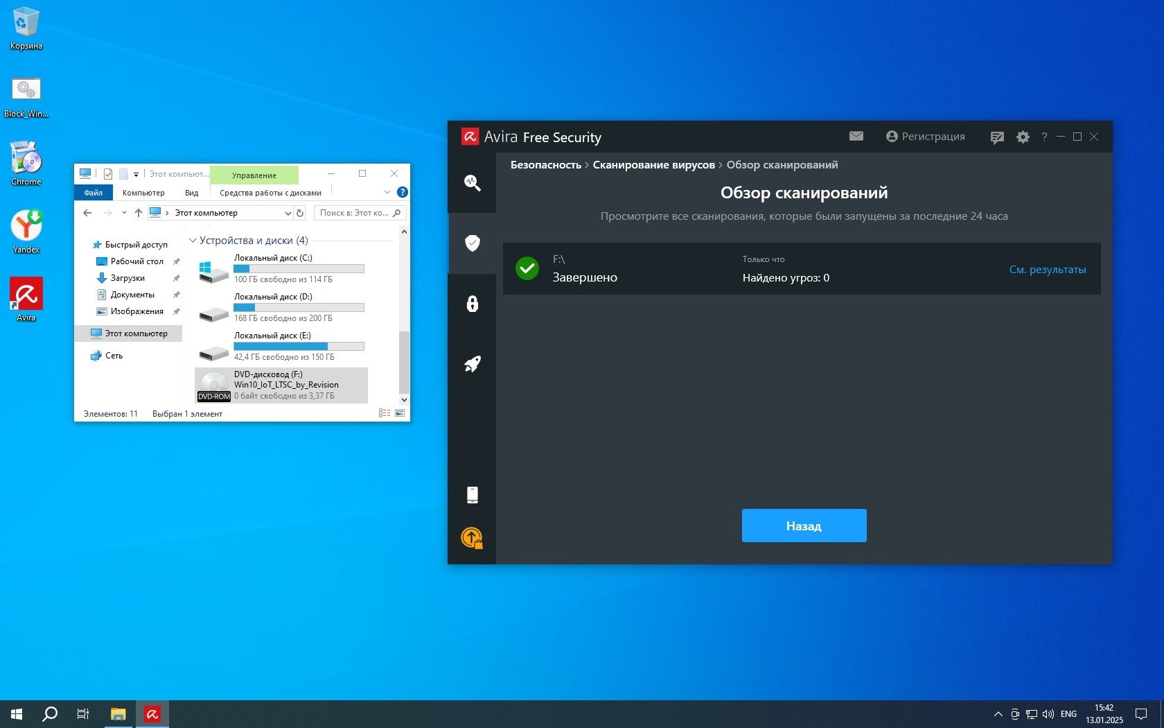
Task: Collapse the Устройства и диски group
Action: point(193,241)
